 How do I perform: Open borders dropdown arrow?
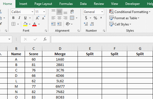(x=18, y=24)
